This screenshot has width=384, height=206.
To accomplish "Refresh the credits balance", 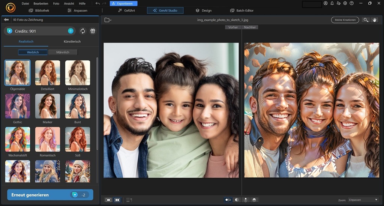I will pyautogui.click(x=83, y=31).
